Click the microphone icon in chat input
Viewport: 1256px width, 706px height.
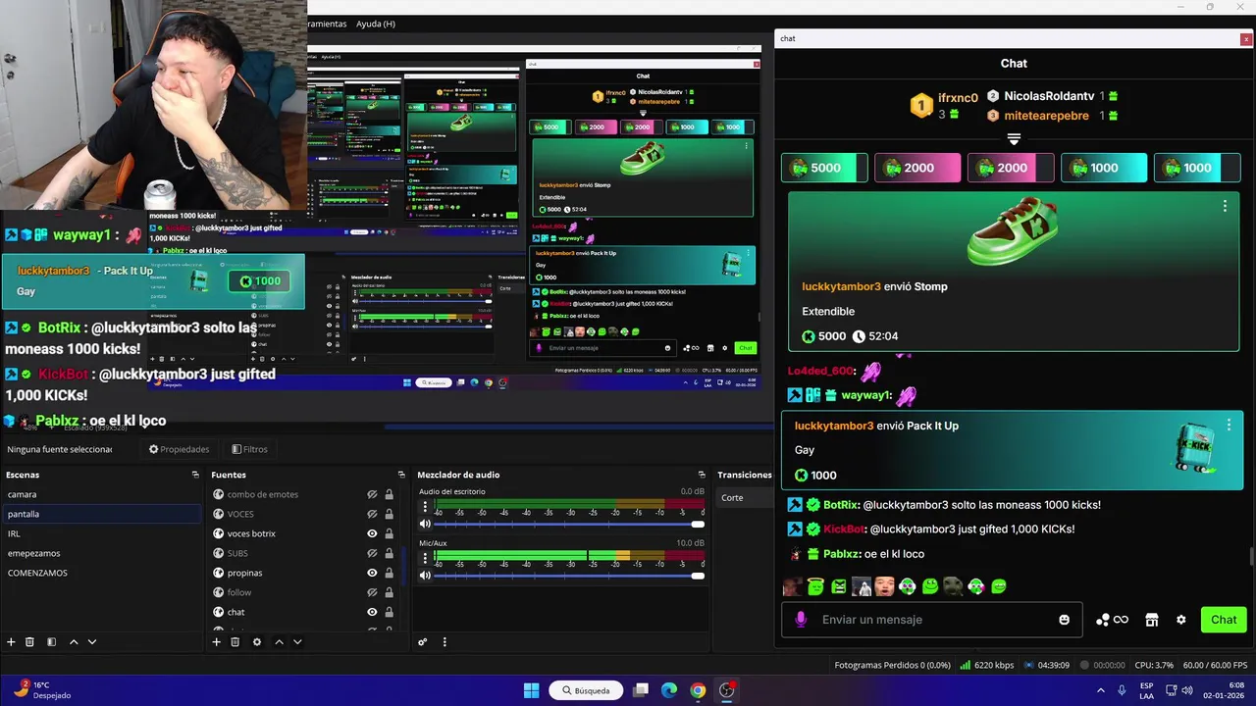pos(801,620)
